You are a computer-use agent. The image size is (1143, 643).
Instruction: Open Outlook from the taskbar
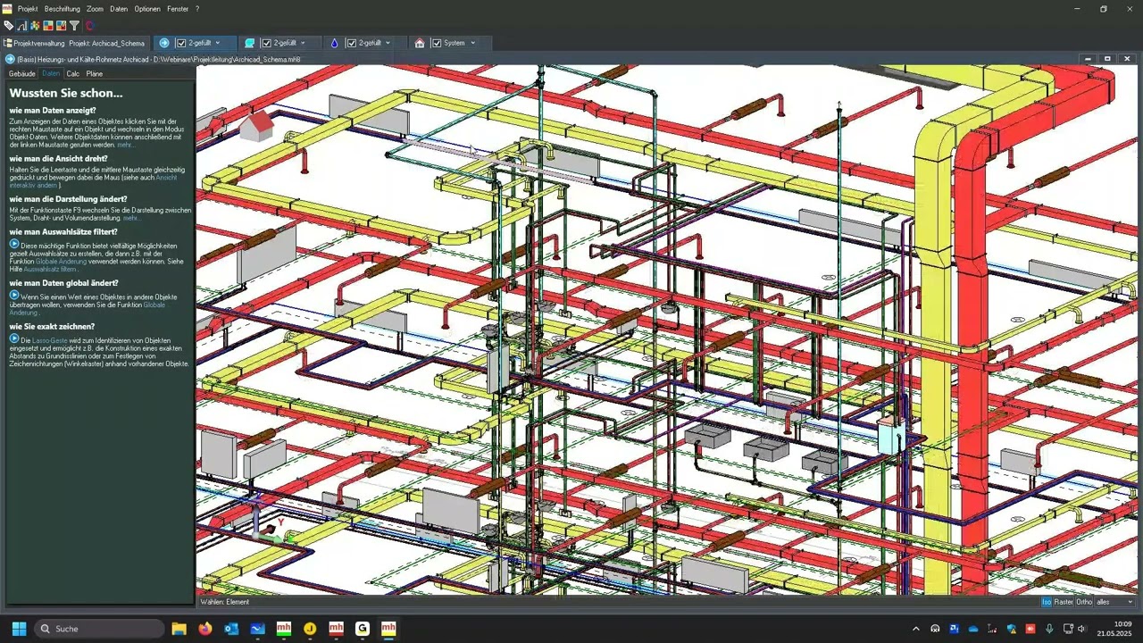point(231,629)
